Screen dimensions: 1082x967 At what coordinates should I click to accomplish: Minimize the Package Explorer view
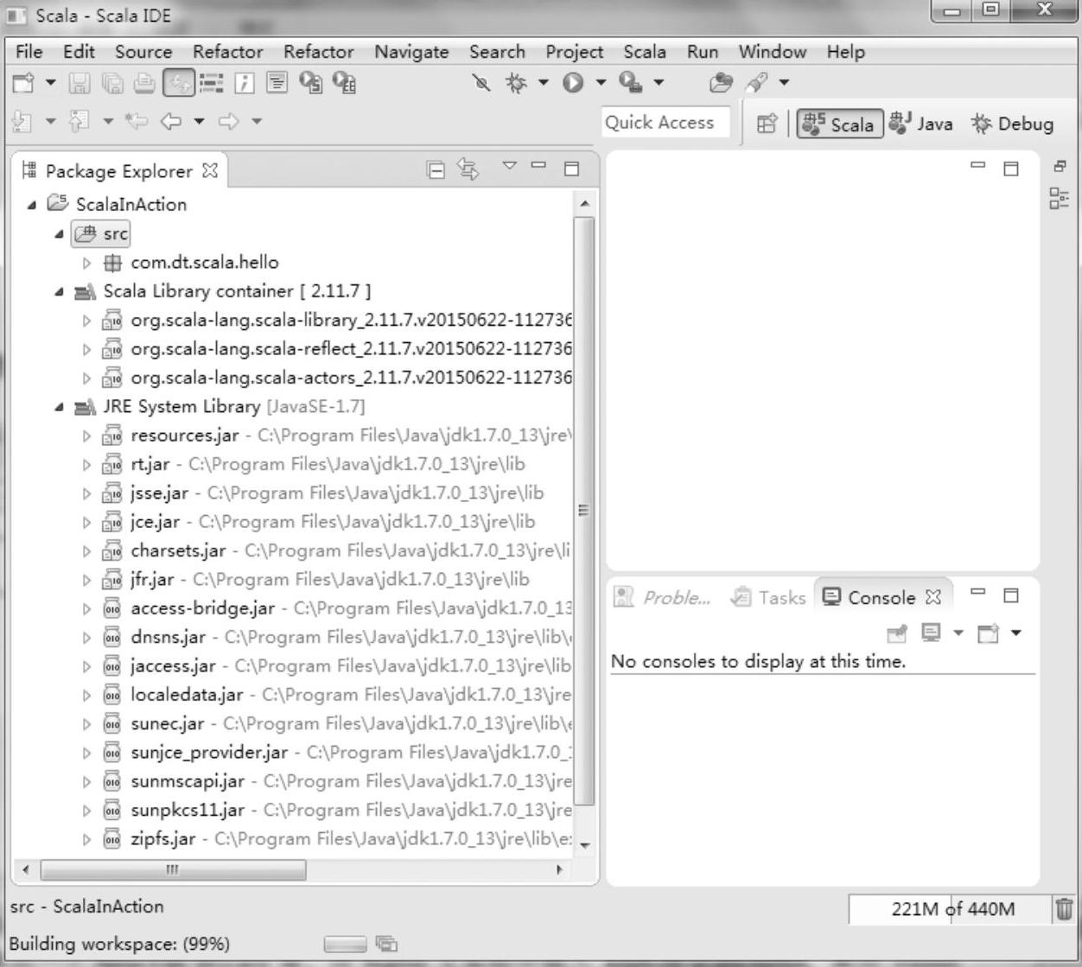coord(539,164)
